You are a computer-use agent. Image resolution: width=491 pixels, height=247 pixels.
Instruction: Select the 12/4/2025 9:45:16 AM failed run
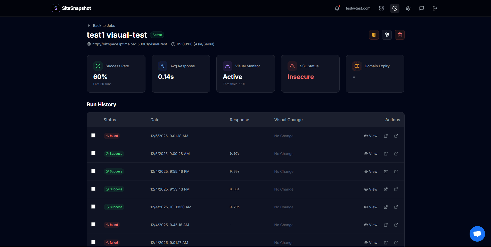[x=93, y=225]
